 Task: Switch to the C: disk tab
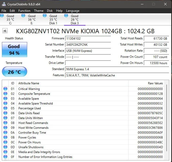coord(10,19)
